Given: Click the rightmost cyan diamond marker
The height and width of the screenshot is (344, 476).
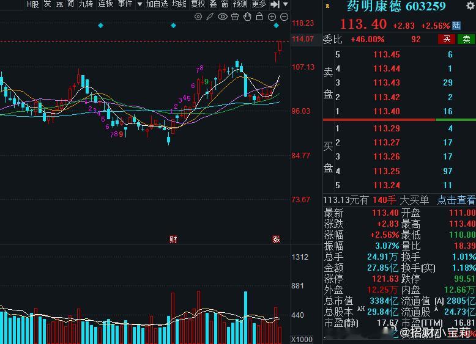Looking at the screenshot, I should click(277, 26).
